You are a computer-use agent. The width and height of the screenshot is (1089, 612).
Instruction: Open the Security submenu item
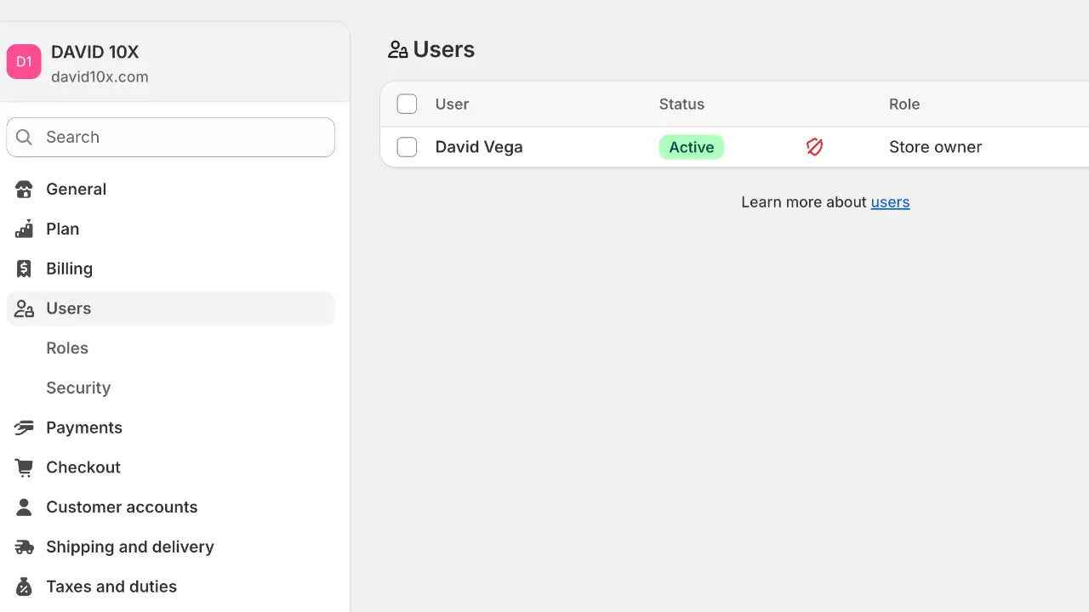click(78, 388)
